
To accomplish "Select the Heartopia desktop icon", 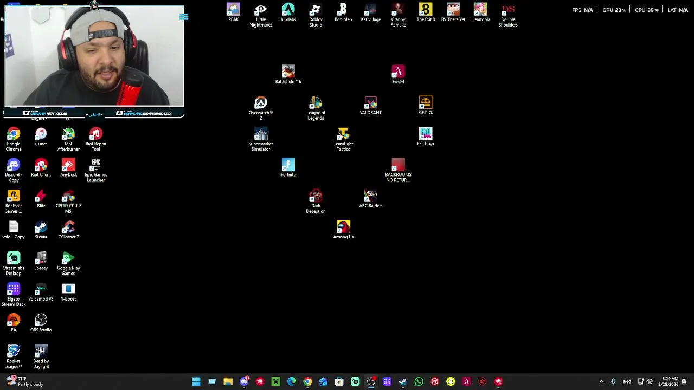I will 480,12.
